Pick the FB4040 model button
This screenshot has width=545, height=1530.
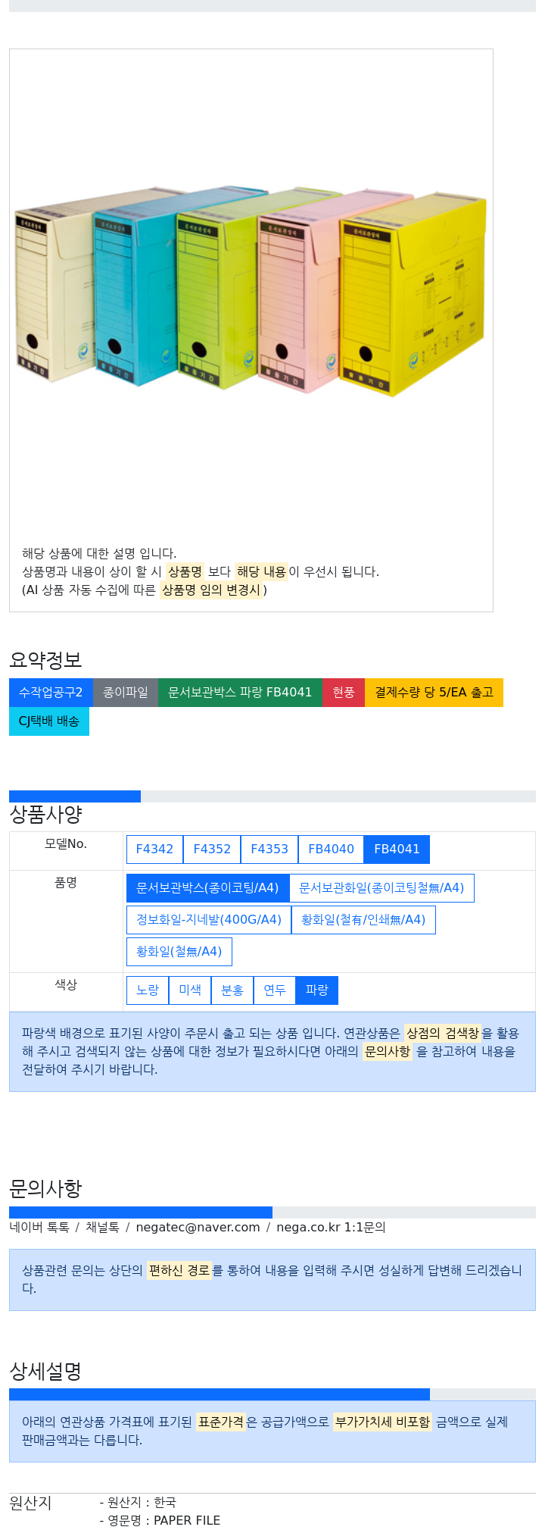tap(331, 849)
